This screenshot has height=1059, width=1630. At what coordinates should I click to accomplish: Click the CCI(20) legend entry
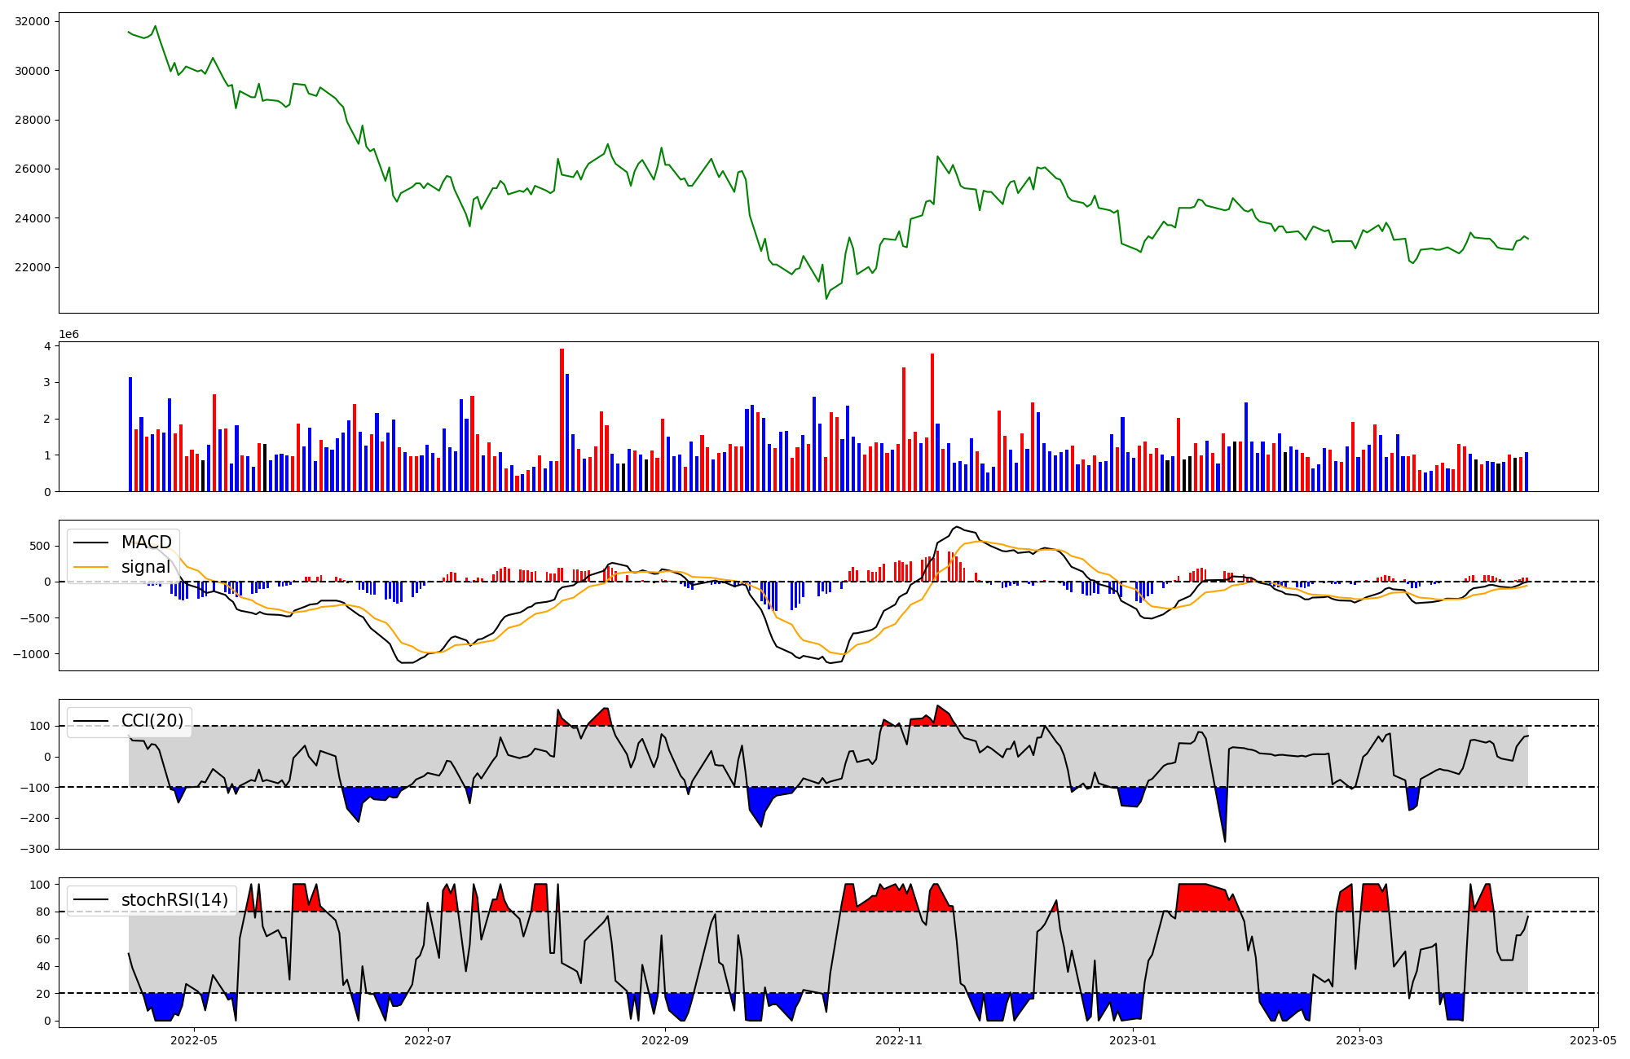tap(152, 721)
